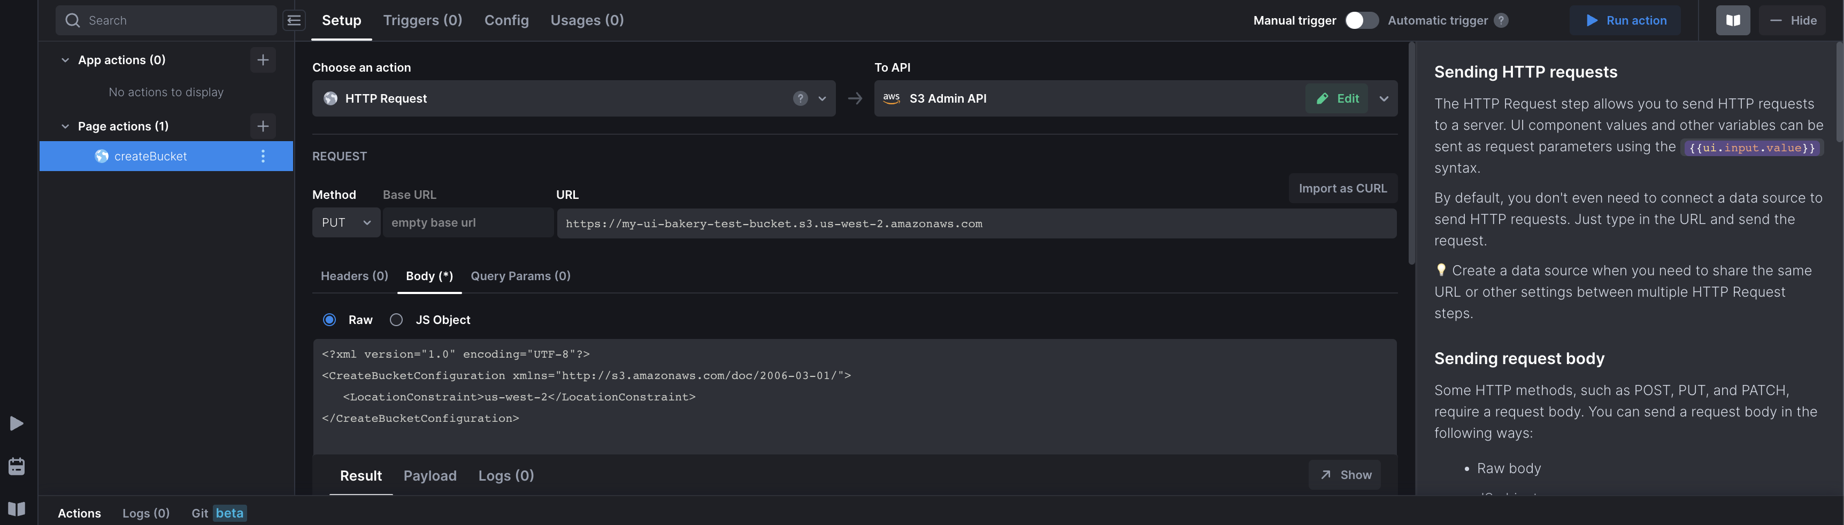
Task: Click the Show result button
Action: pos(1345,475)
